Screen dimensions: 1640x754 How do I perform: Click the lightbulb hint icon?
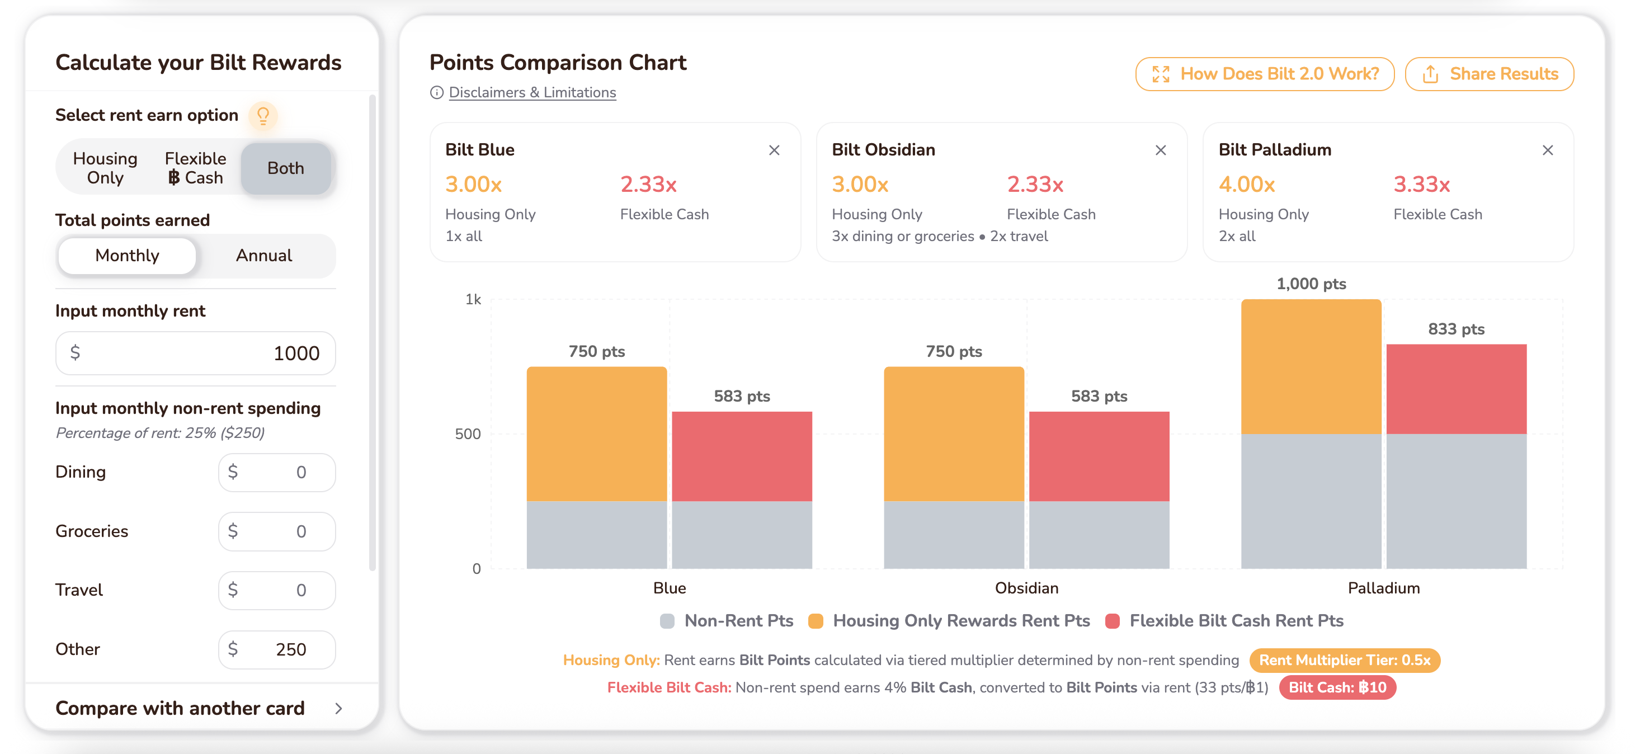coord(262,115)
